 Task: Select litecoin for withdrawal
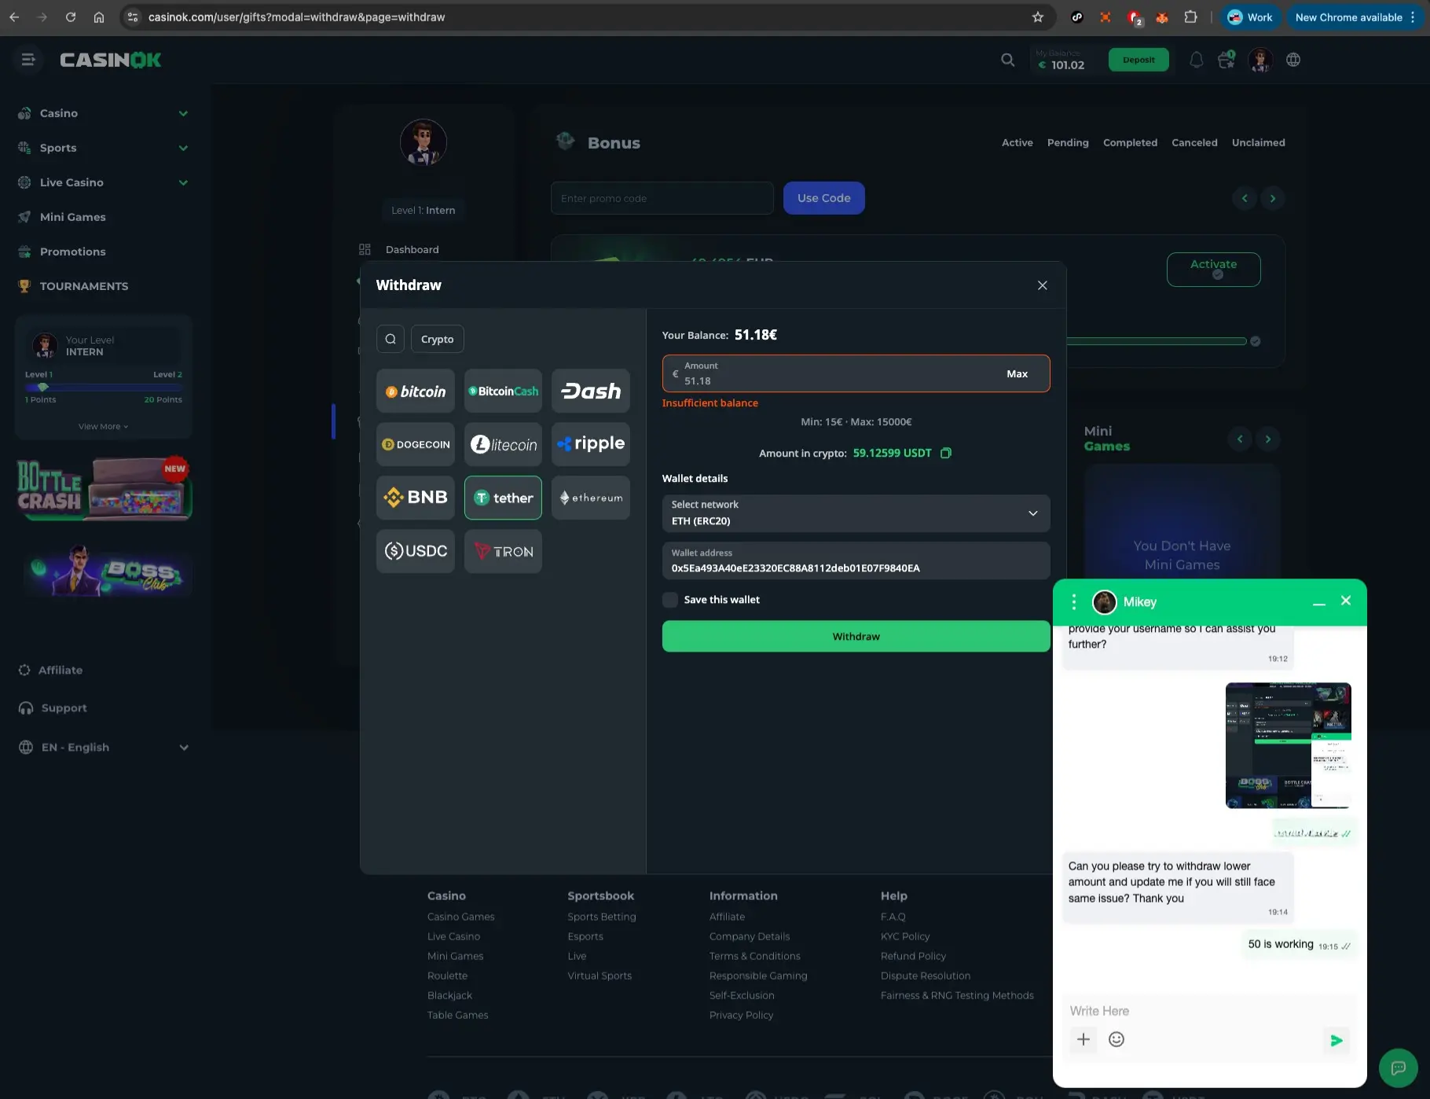tap(503, 444)
